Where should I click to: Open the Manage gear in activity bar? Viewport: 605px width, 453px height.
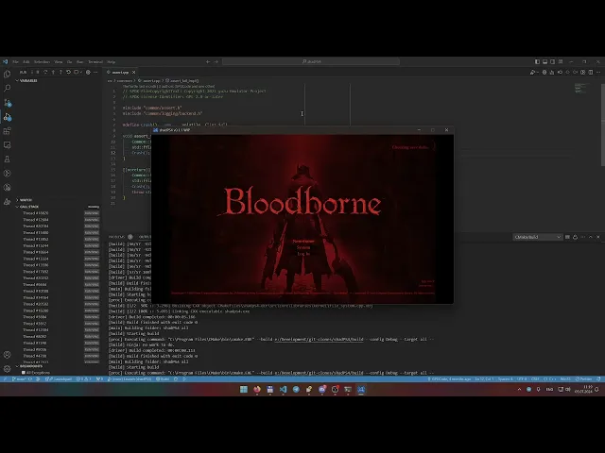pos(7,369)
